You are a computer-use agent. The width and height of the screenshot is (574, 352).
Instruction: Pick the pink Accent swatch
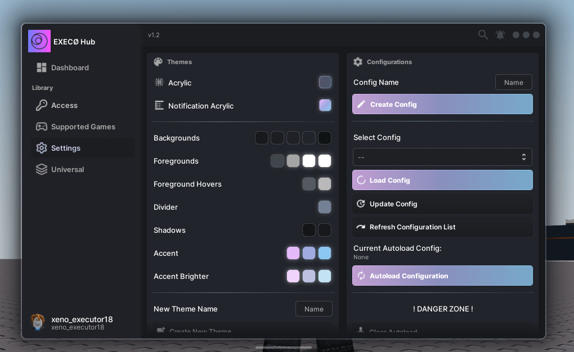(293, 253)
